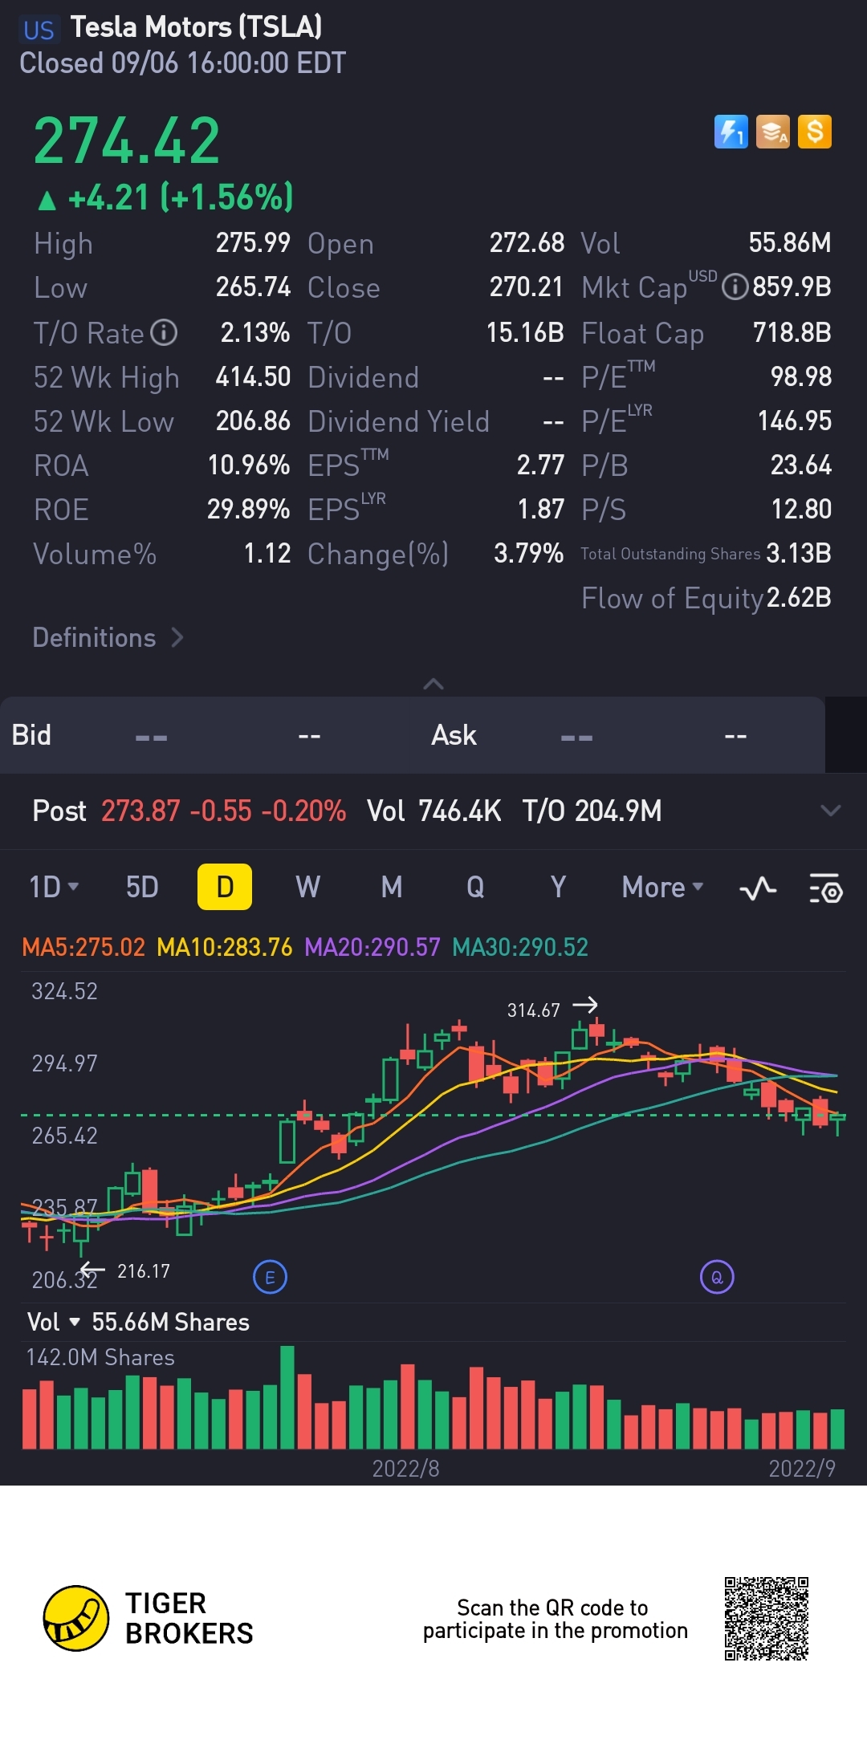
Task: Open T/O Rate info icon
Action: click(164, 332)
